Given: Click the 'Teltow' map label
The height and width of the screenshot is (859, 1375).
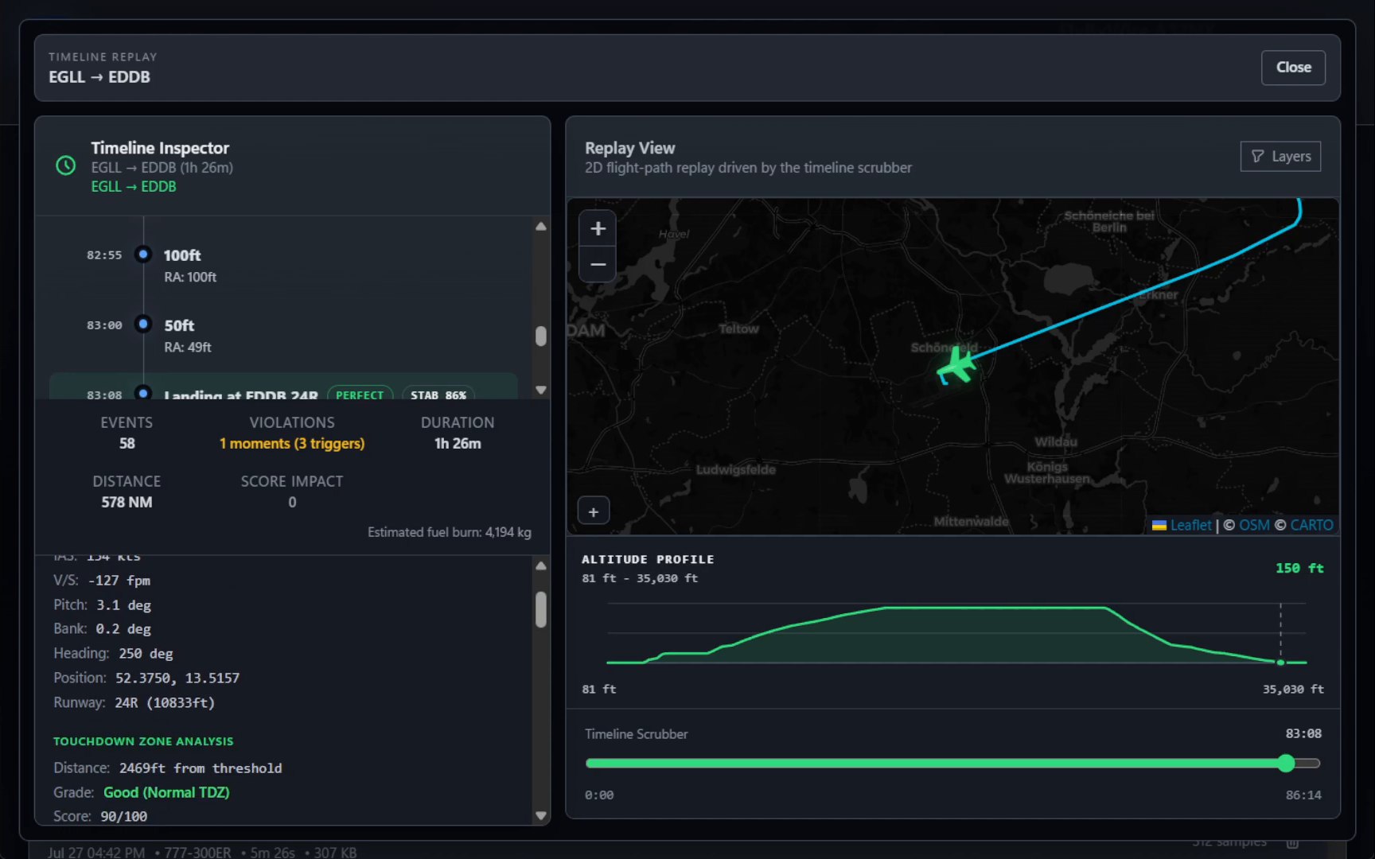Looking at the screenshot, I should 738,328.
